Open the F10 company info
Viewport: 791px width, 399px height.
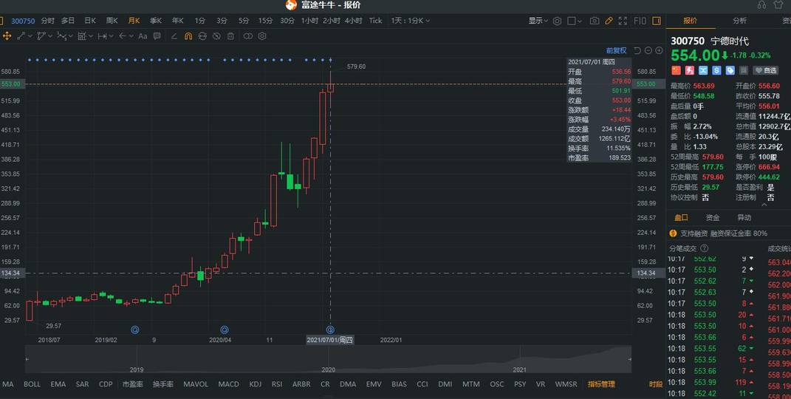tap(640, 21)
